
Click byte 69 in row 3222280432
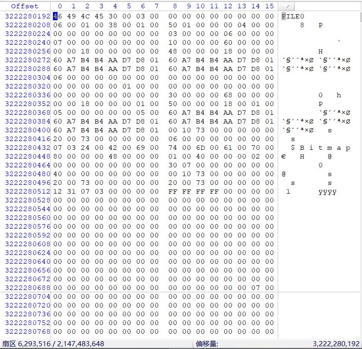click(x=140, y=148)
